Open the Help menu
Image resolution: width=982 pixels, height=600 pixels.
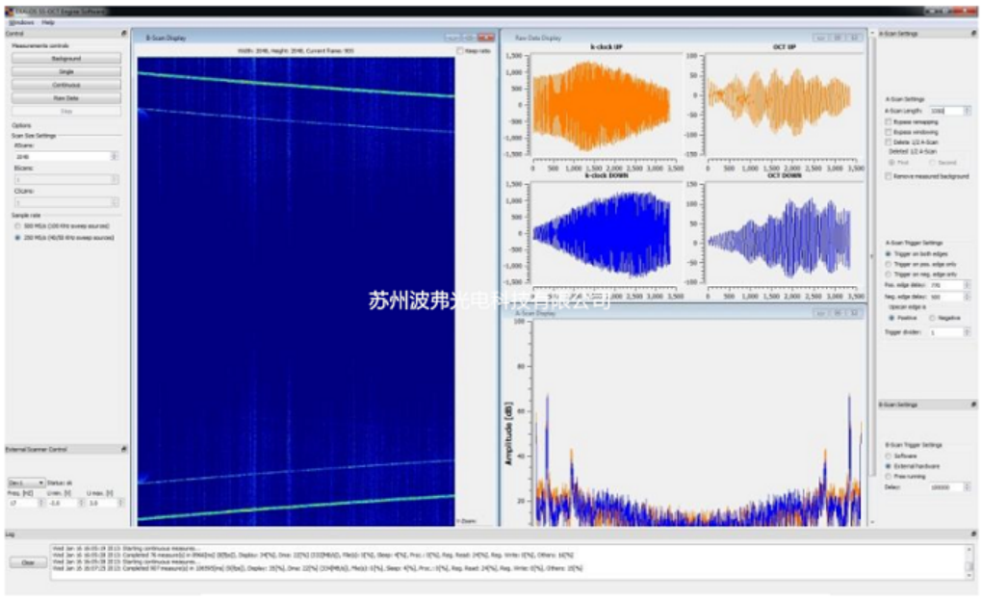pos(48,22)
